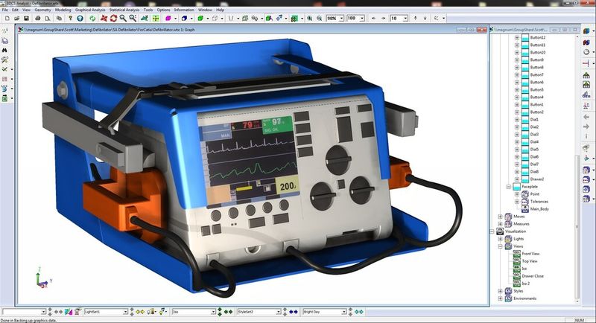
Task: Expand the Measures tree node
Action: [x=500, y=224]
